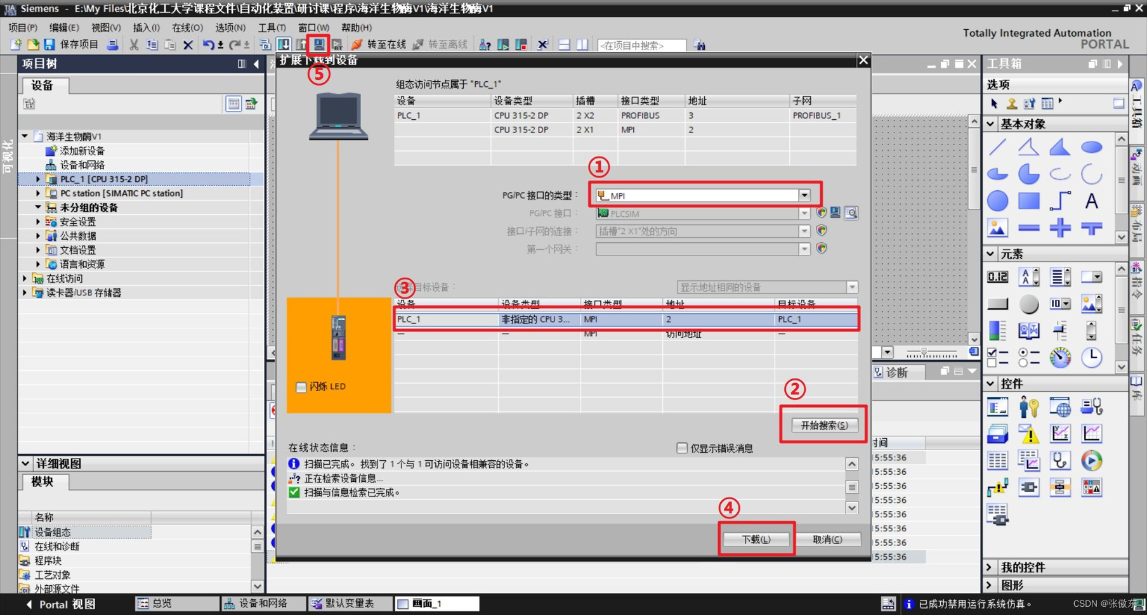
Task: Click 设备 tab in project tree
Action: [x=43, y=86]
